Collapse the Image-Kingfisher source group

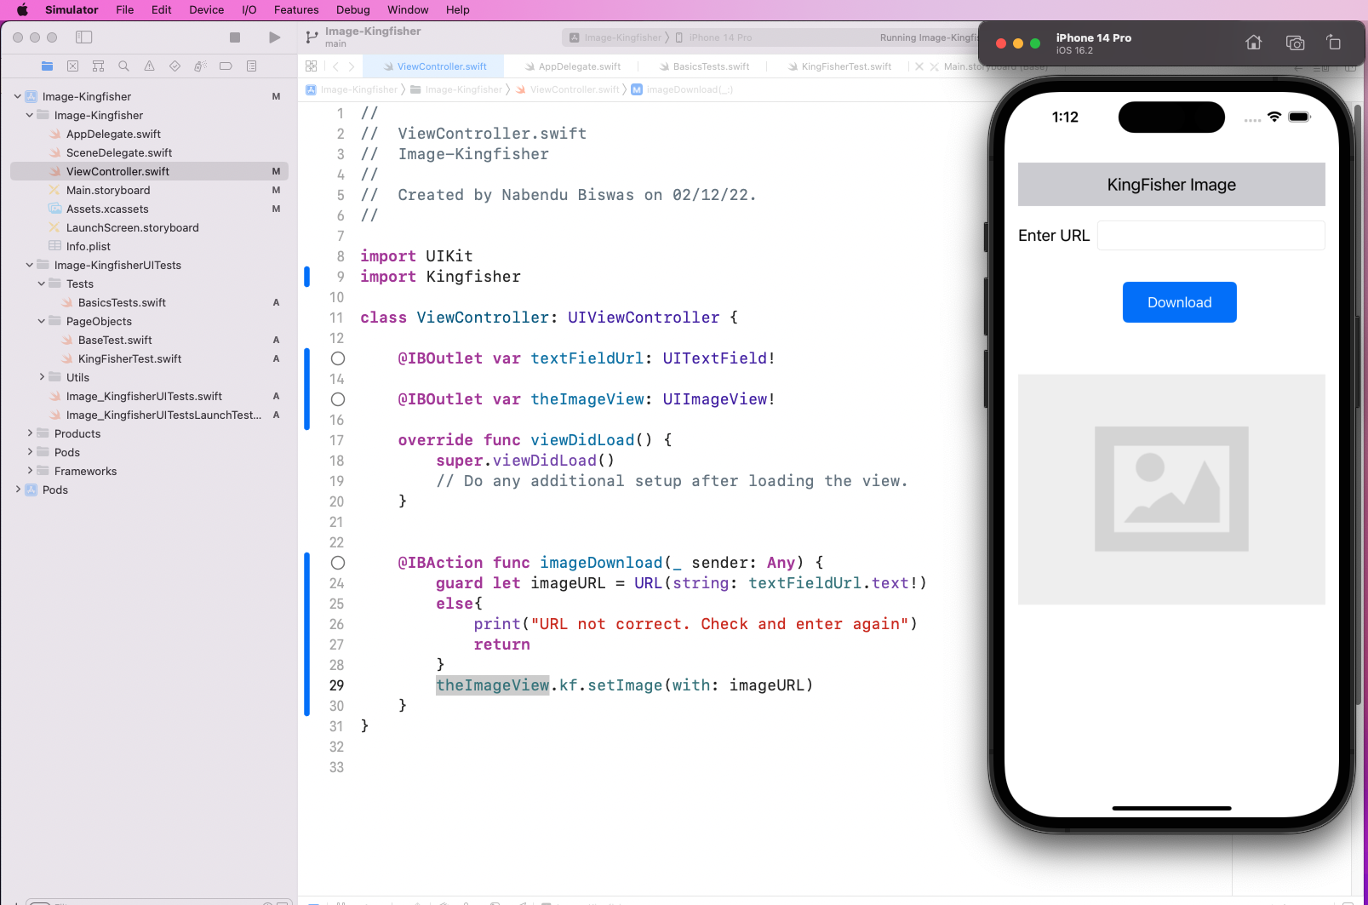(30, 115)
